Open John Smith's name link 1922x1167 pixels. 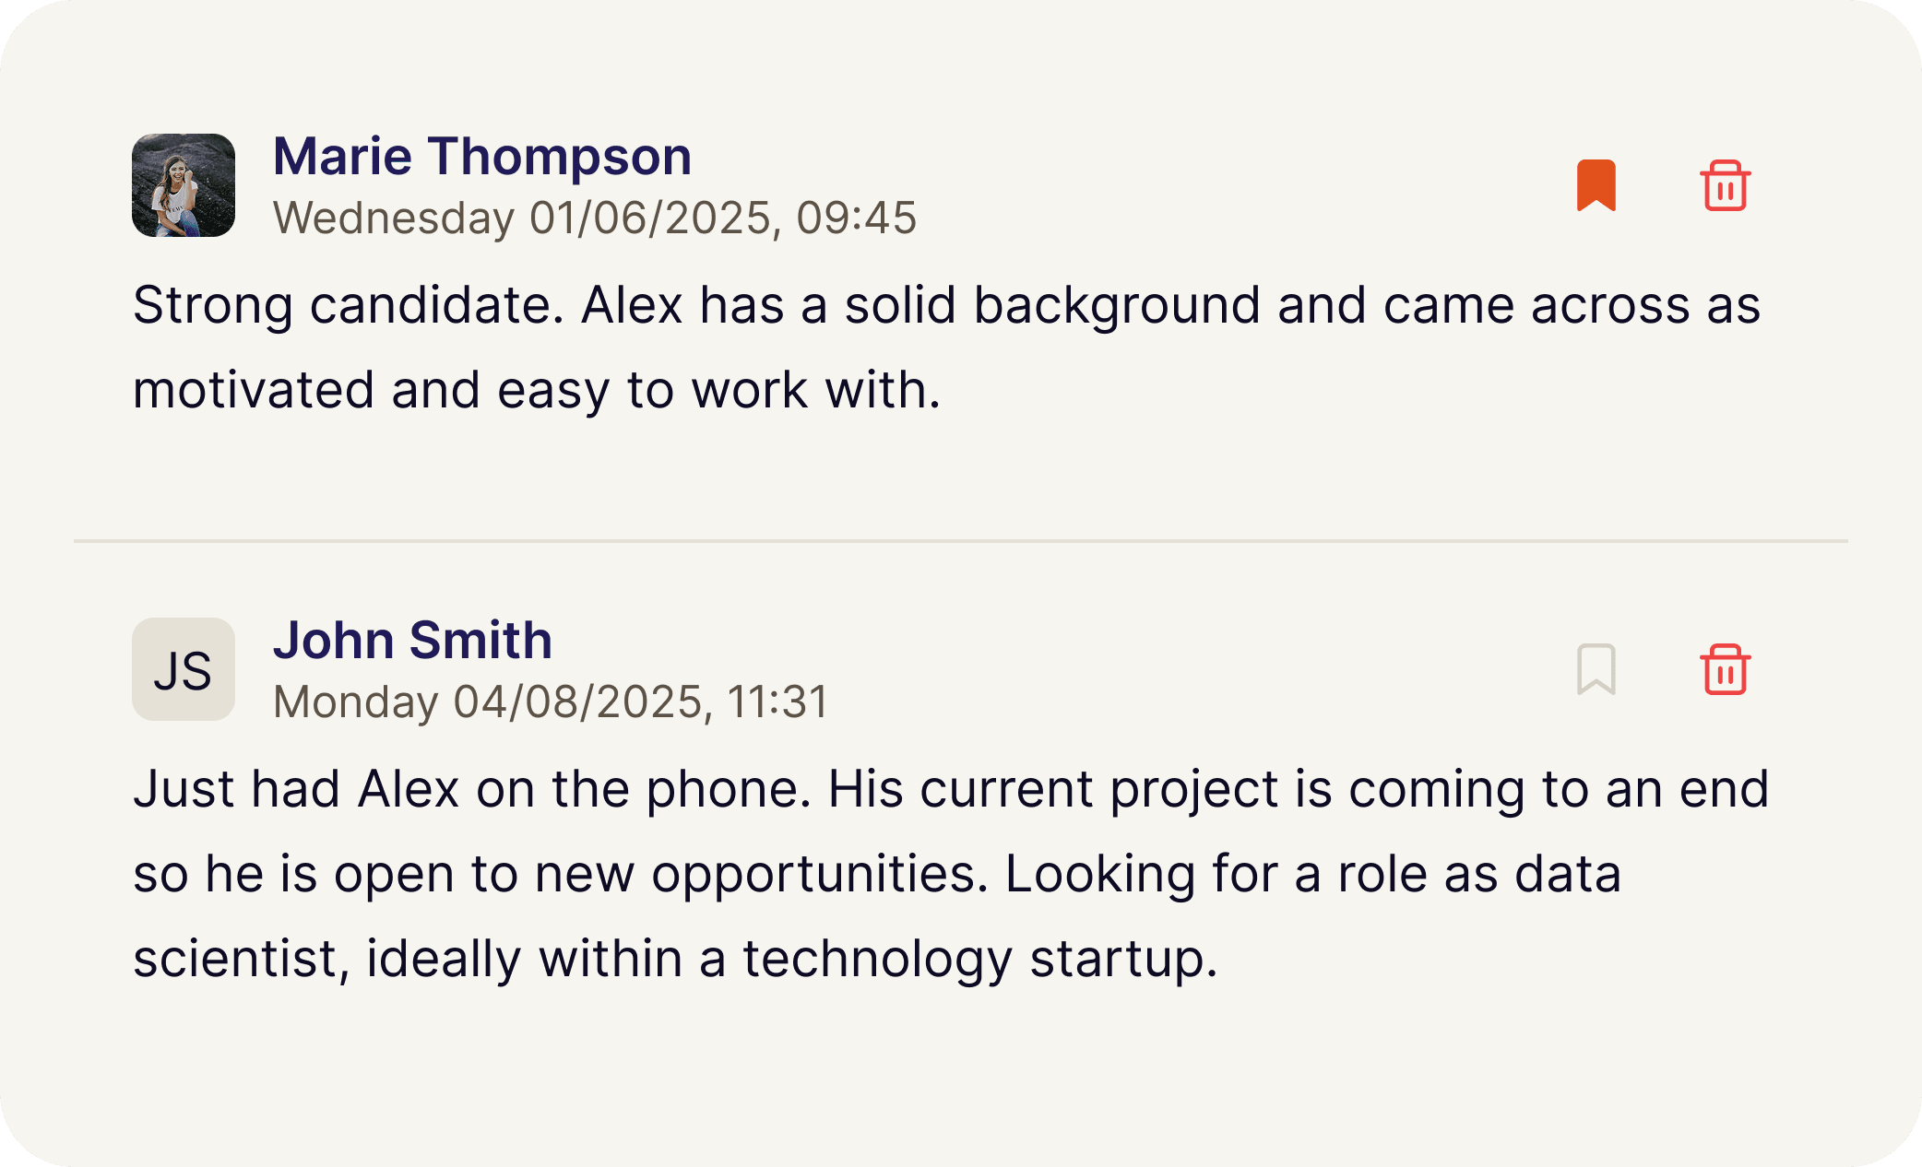click(413, 640)
